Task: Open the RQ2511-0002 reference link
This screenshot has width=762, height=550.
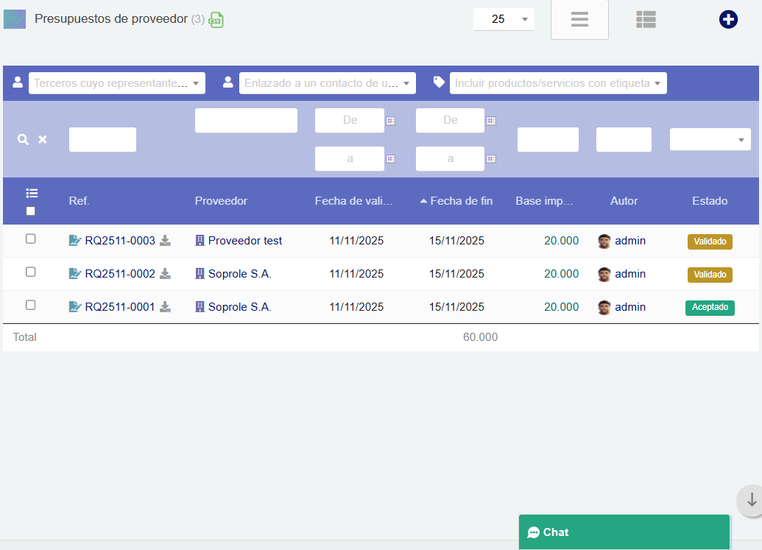Action: (120, 274)
